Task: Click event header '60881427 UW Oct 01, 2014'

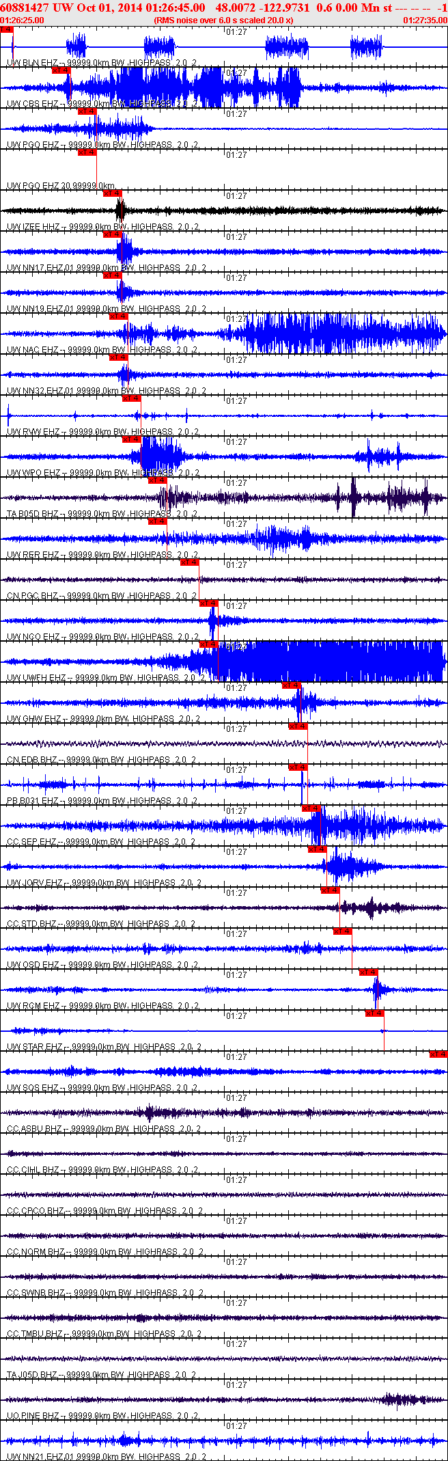Action: pyautogui.click(x=71, y=8)
